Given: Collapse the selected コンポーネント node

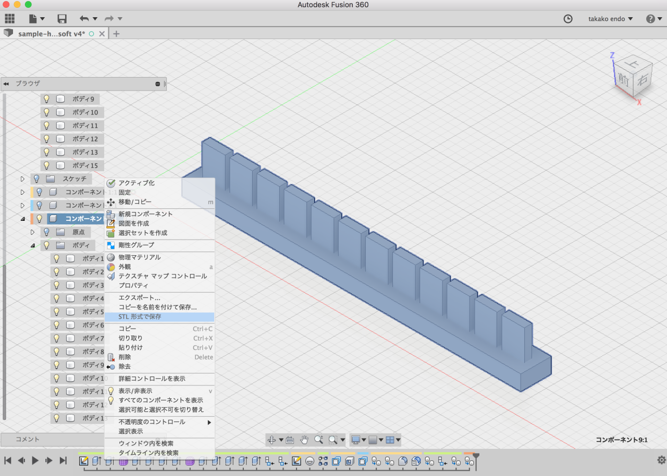Looking at the screenshot, I should [x=22, y=219].
